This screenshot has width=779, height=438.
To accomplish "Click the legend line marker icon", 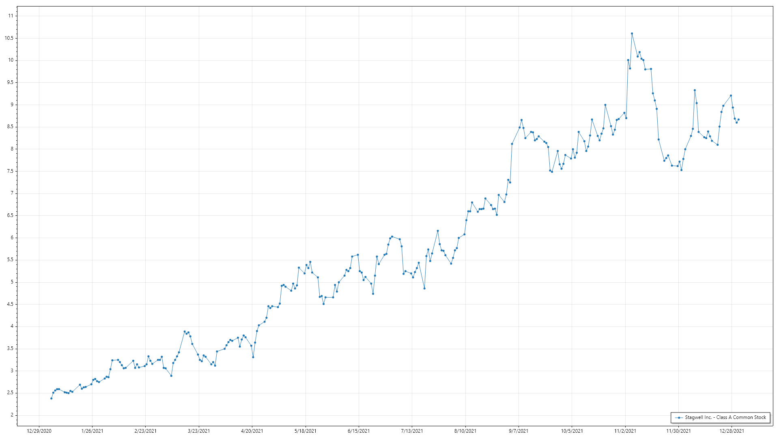I will 679,417.
